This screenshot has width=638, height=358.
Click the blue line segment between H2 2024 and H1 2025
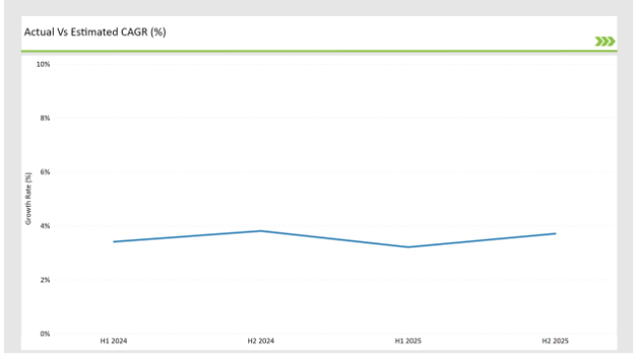[335, 239]
